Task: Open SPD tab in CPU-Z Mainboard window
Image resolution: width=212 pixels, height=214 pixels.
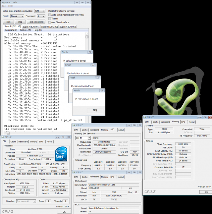Action: click(x=112, y=177)
